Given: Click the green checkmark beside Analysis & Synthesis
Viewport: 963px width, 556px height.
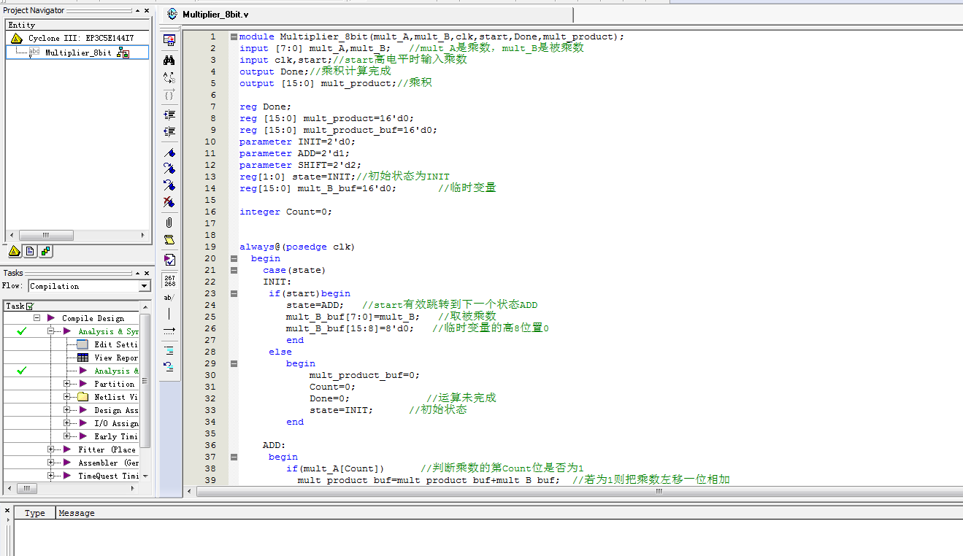Looking at the screenshot, I should point(20,331).
